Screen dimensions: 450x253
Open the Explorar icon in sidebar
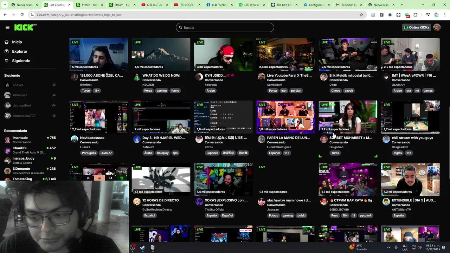click(6, 51)
